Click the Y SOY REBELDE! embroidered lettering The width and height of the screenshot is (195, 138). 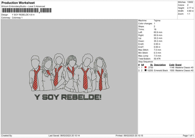click(68, 97)
